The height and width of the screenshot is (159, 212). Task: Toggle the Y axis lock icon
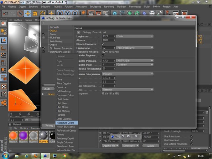pyautogui.click(x=67, y=13)
